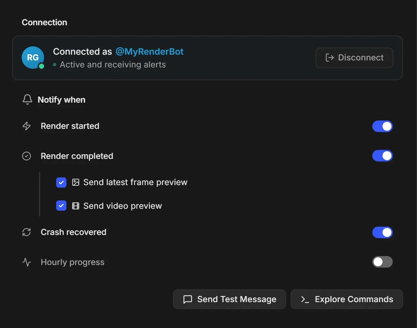Image resolution: width=417 pixels, height=328 pixels.
Task: Click the bell icon beside Notify when
Action: coord(27,99)
